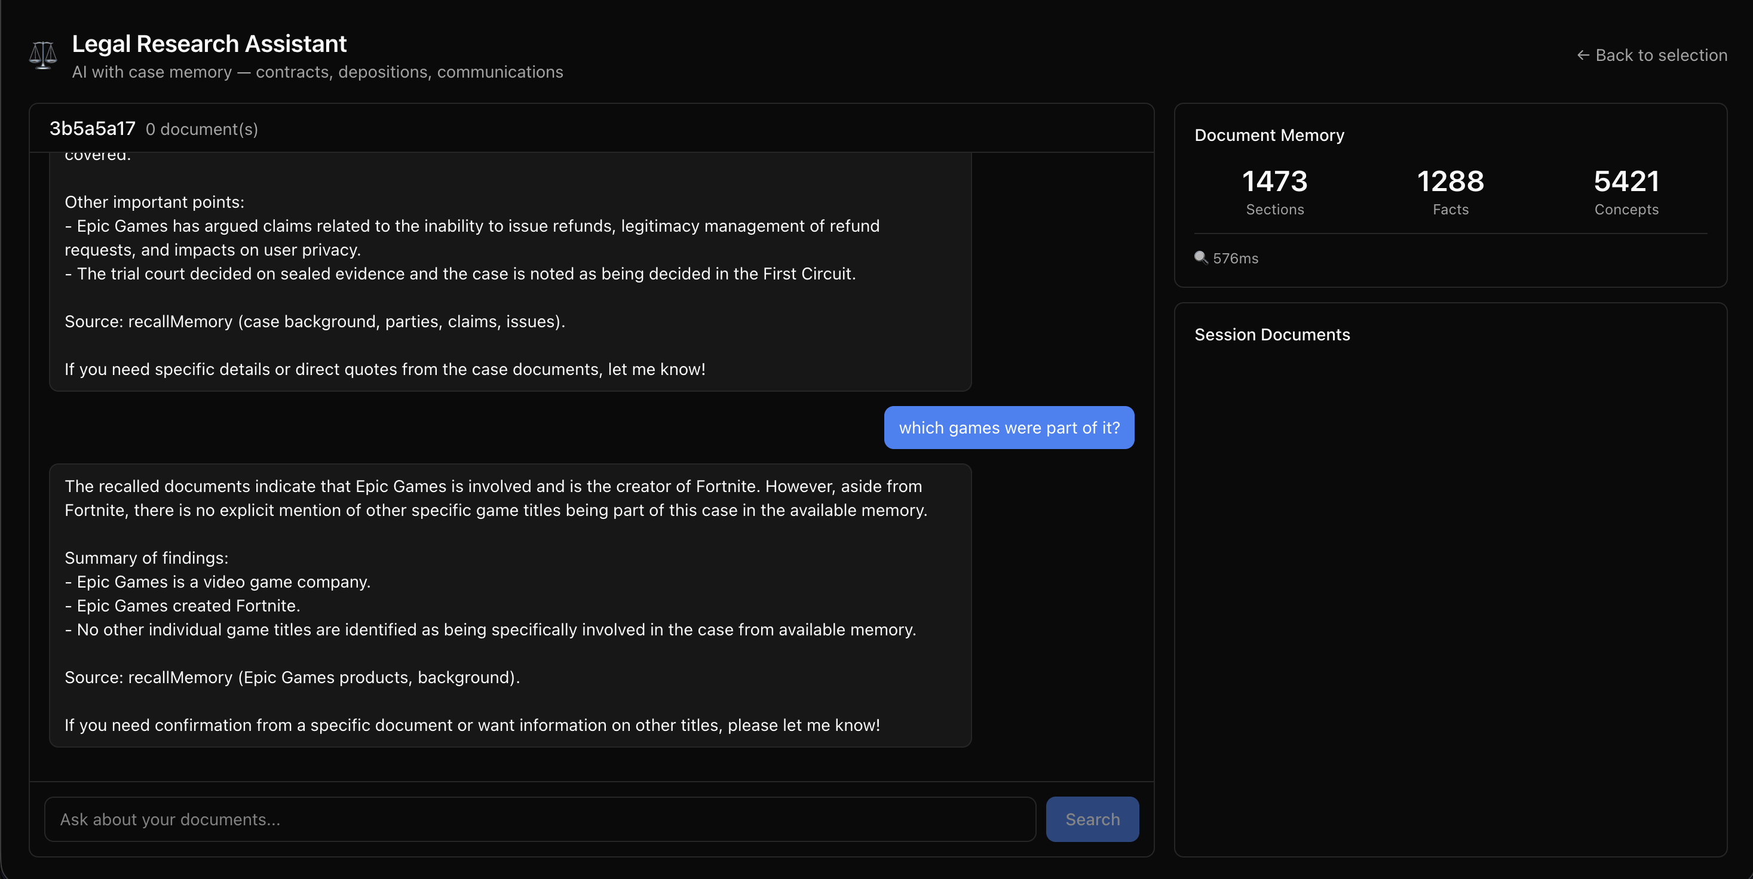
Task: Click the 576ms latency indicator
Action: (x=1236, y=257)
